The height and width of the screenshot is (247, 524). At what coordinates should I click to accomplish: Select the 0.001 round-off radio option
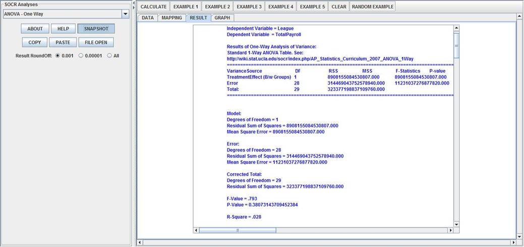pos(57,56)
